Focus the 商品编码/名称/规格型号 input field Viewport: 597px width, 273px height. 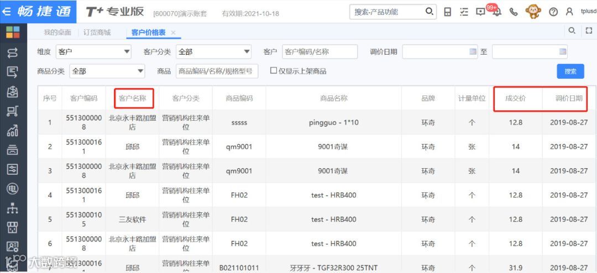(217, 71)
